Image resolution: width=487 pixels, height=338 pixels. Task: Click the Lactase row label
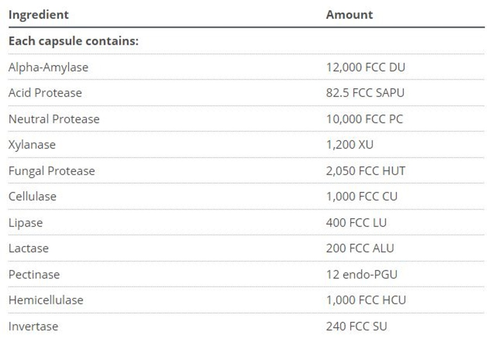(28, 249)
